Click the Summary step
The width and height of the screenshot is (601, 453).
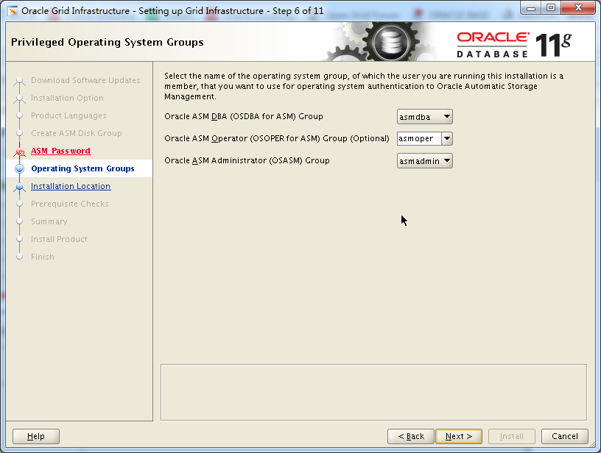tap(49, 221)
